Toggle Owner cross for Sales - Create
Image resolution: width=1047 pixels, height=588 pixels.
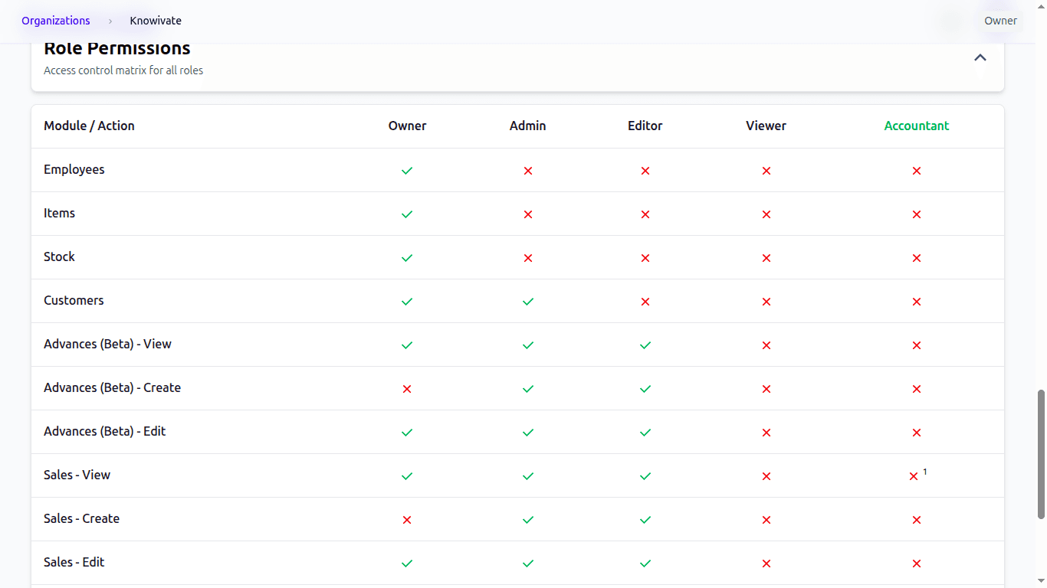click(407, 520)
